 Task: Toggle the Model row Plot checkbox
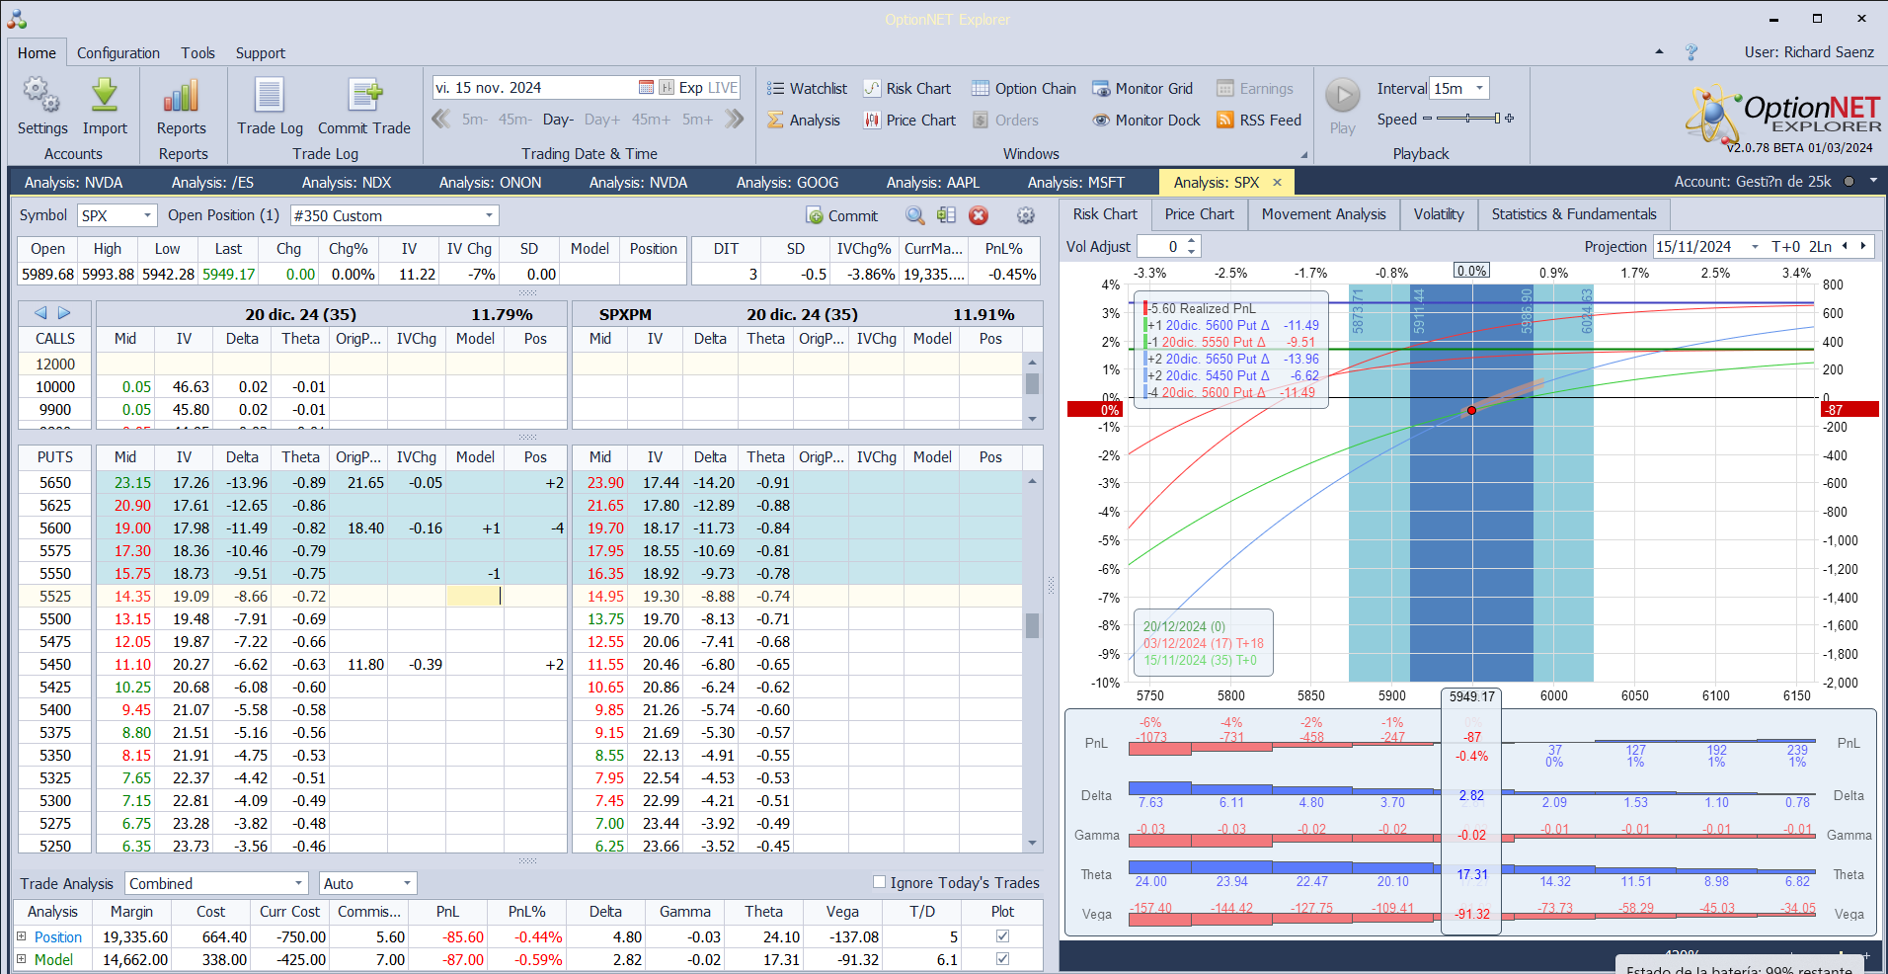[1002, 959]
